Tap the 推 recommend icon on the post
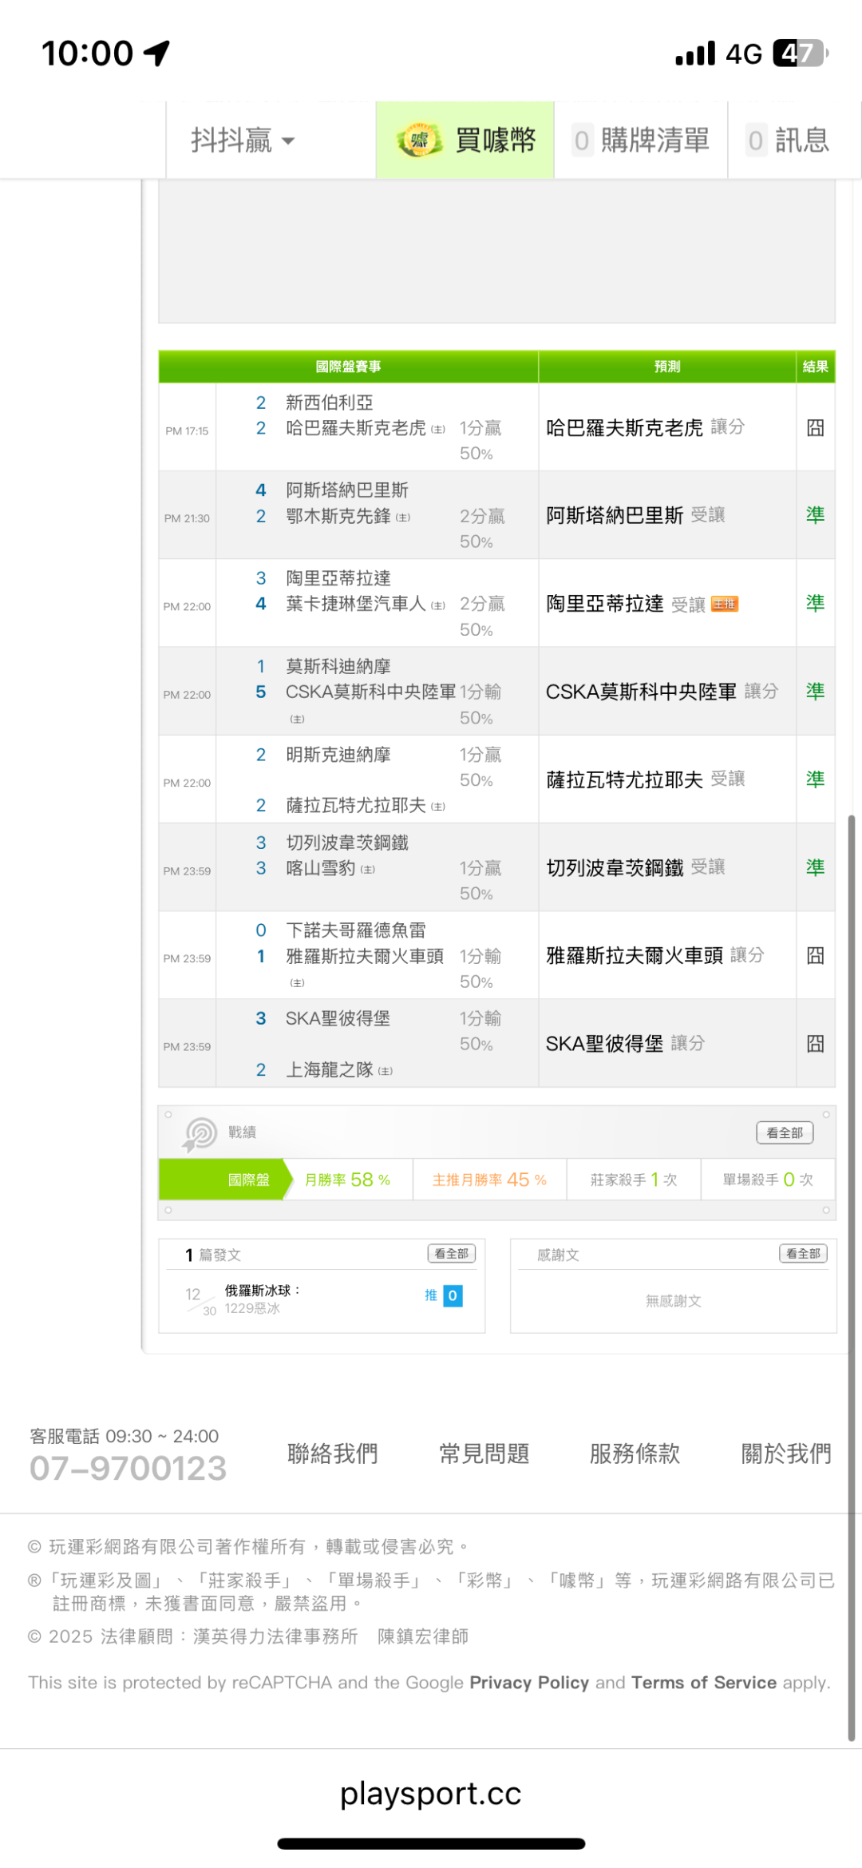Screen dimensions: 862x1868 click(x=431, y=1295)
